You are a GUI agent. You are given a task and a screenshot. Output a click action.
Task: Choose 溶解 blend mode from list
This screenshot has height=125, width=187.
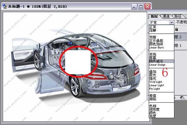pyautogui.click(x=153, y=30)
